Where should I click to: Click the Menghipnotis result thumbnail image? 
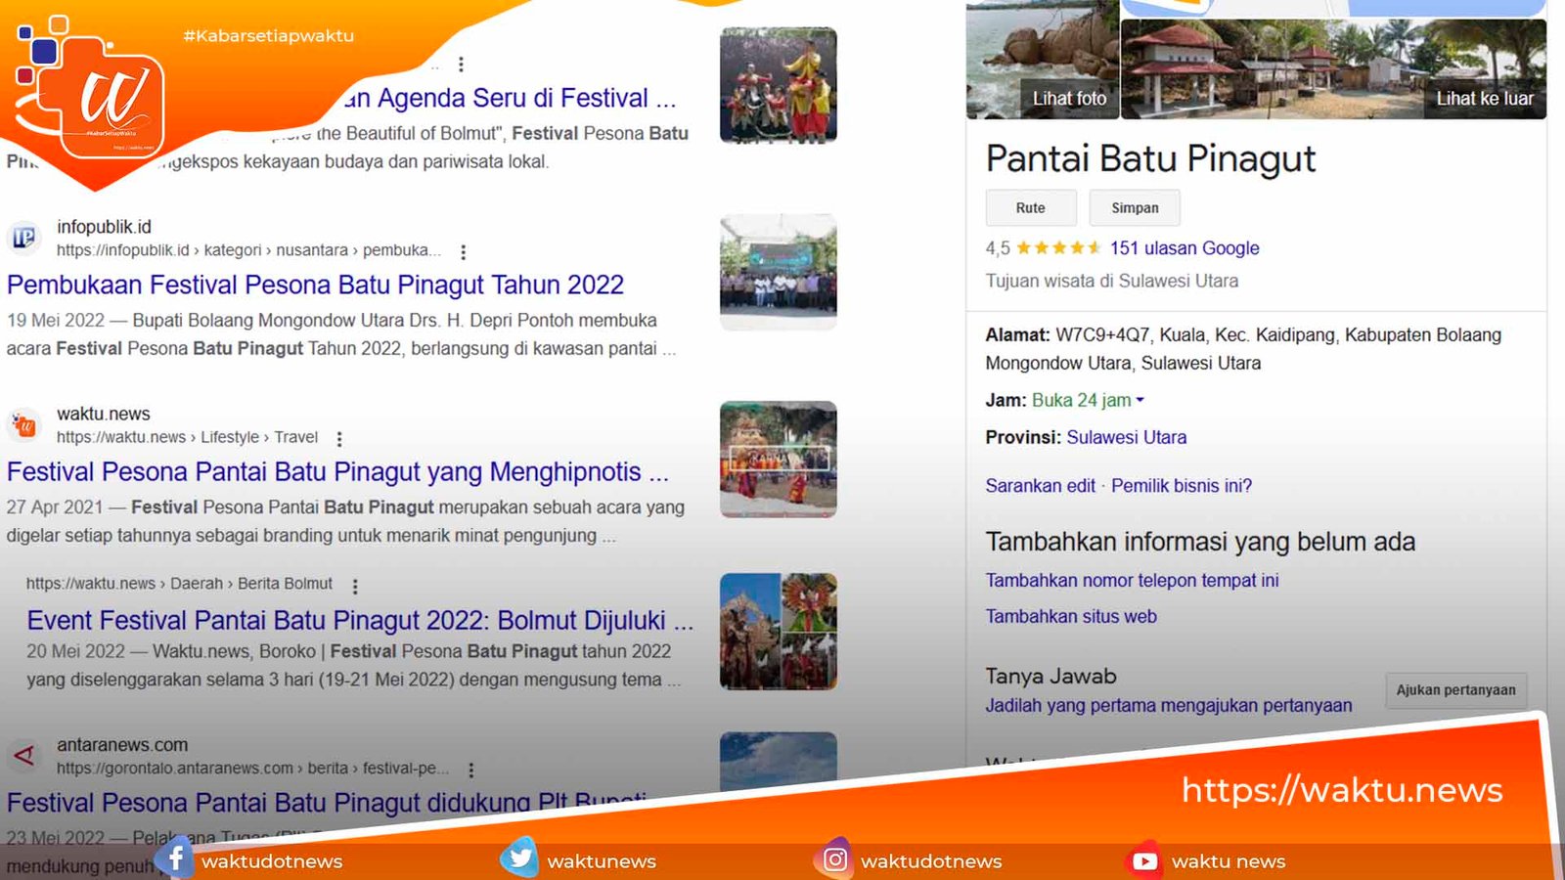[x=779, y=459]
